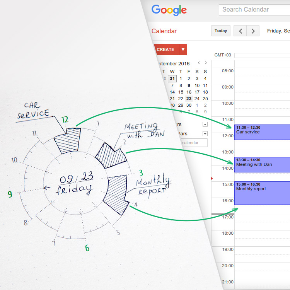Open the Monthly report event

(x=262, y=193)
